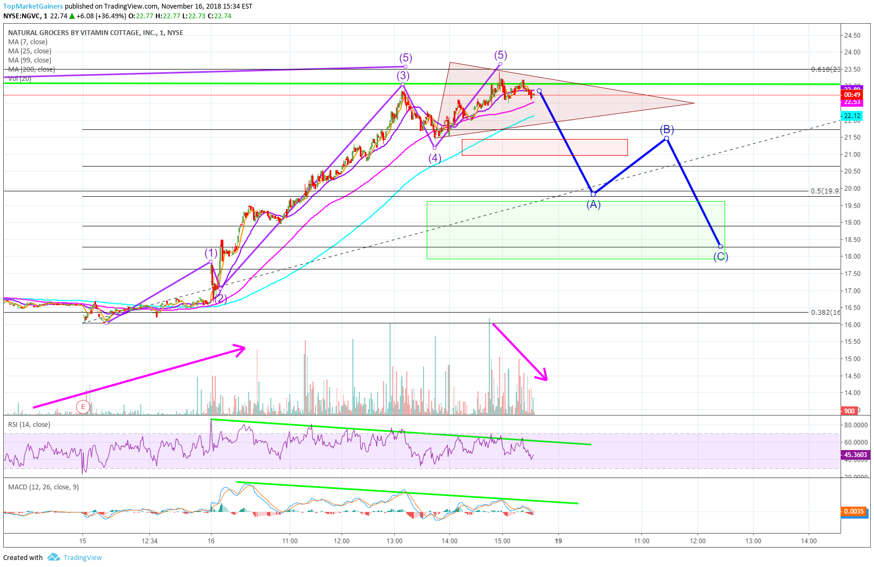Viewport: 874px width, 567px height.
Task: Click the 15:00 time axis label
Action: 502,541
